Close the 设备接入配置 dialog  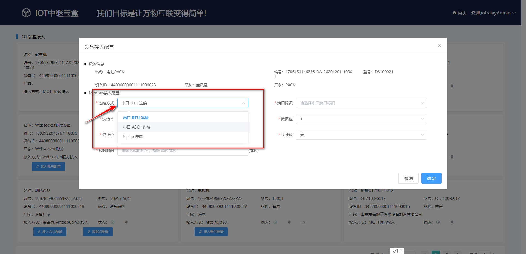(439, 46)
